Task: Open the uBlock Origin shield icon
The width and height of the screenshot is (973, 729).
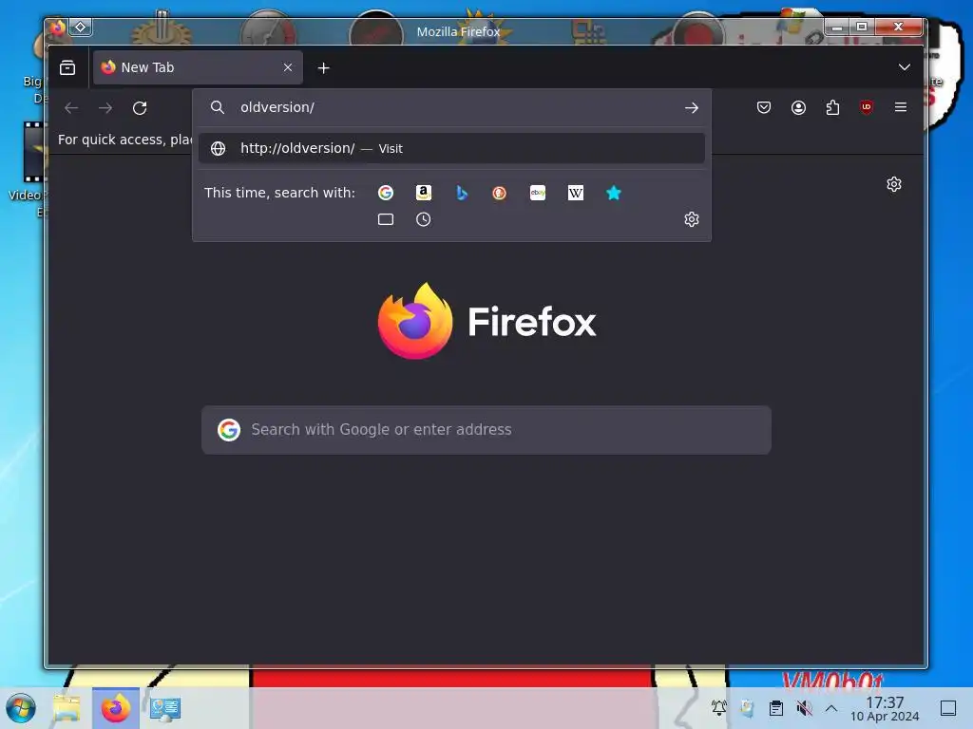Action: coord(867,108)
